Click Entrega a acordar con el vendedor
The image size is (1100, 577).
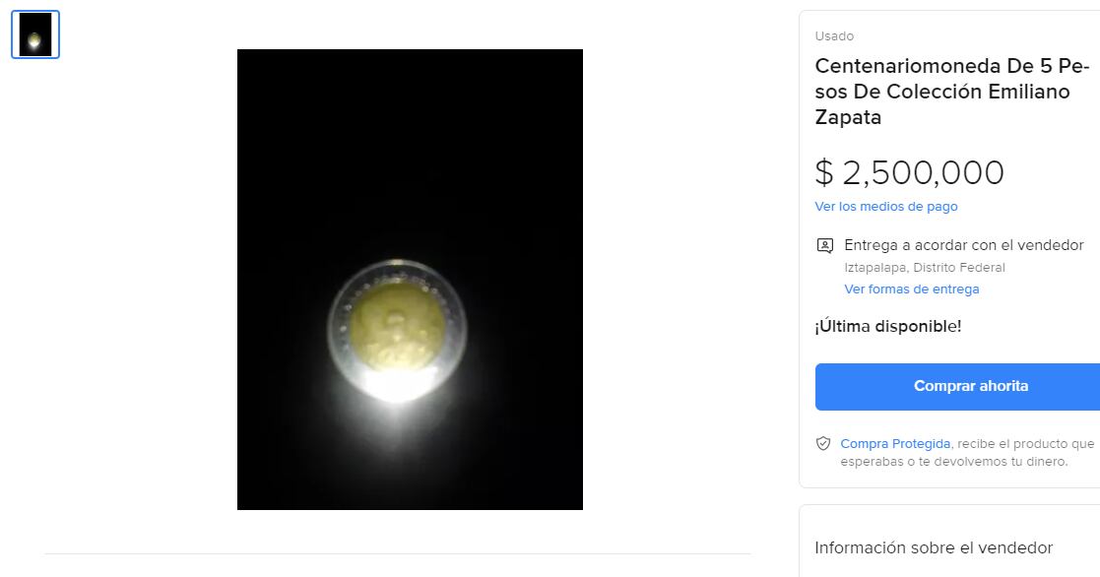pyautogui.click(x=963, y=245)
